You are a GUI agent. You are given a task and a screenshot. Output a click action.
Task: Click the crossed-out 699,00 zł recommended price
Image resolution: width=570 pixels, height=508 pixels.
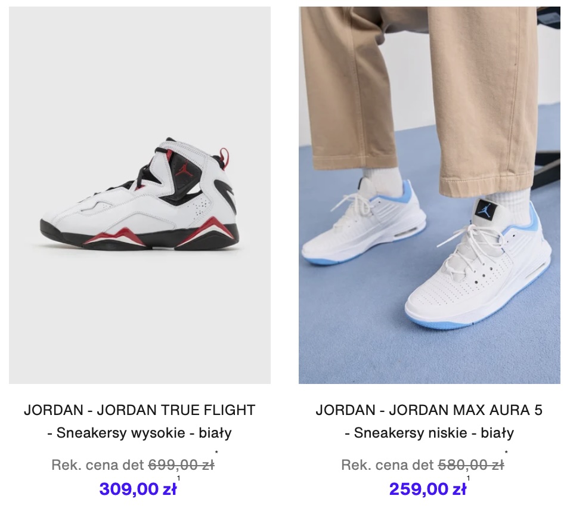point(181,464)
